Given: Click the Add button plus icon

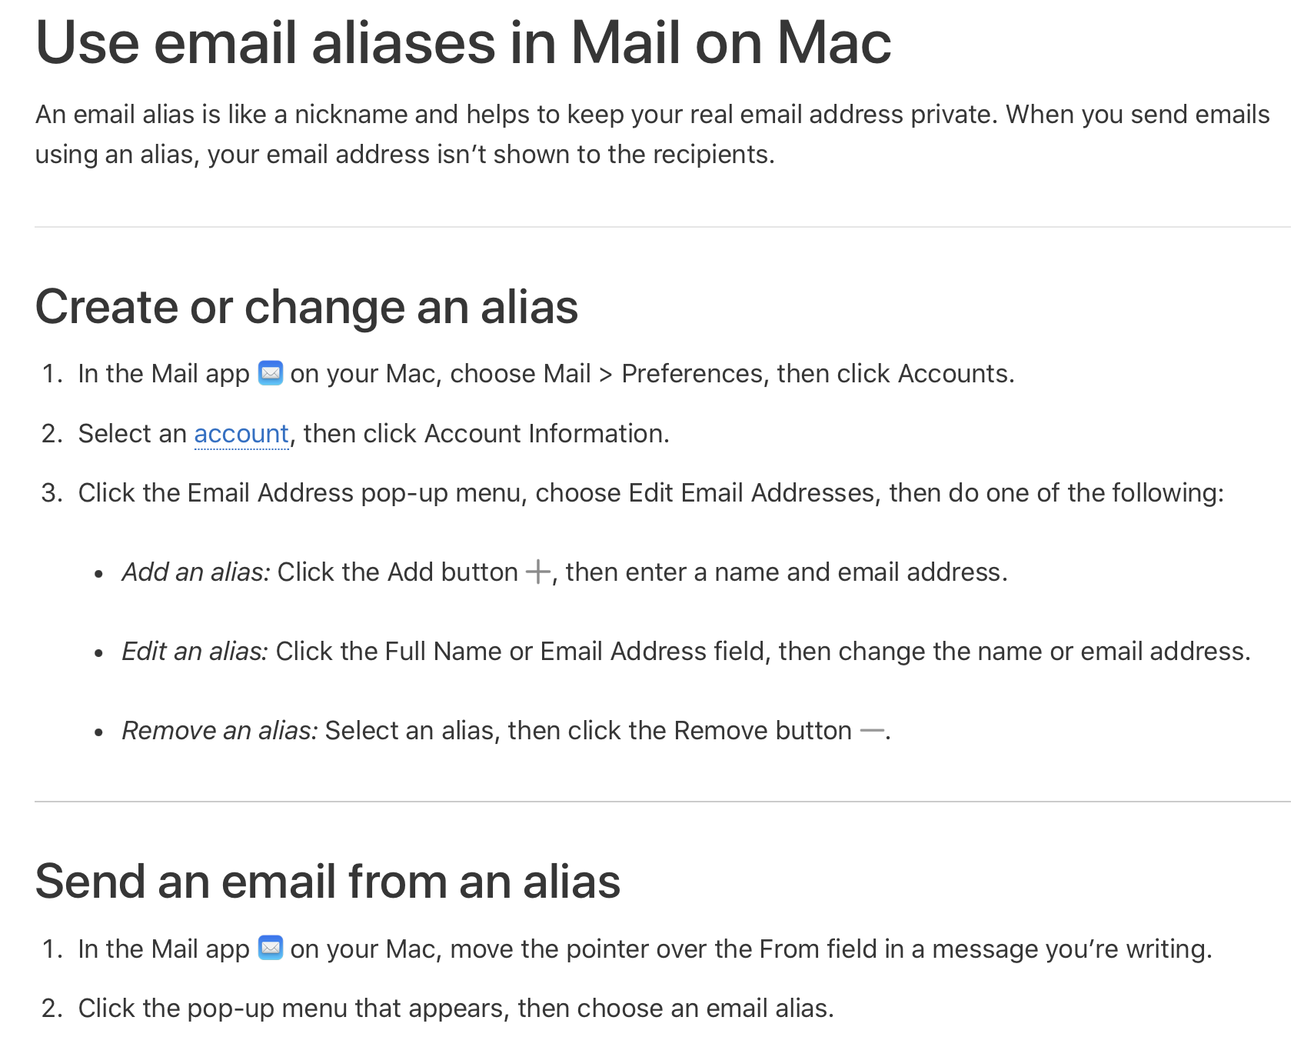Looking at the screenshot, I should point(538,572).
